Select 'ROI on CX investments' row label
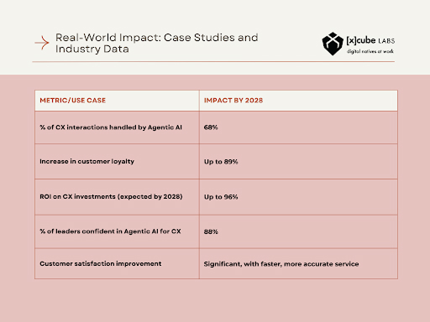Screen dimensions: 430x322 (111, 197)
